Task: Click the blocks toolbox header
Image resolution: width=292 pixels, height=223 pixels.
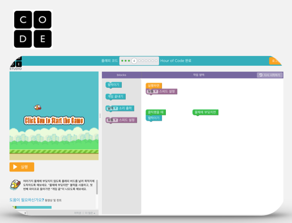Action: [x=122, y=75]
